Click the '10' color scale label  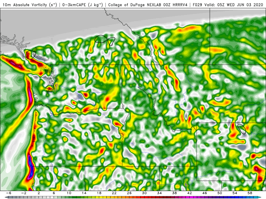point(69,193)
